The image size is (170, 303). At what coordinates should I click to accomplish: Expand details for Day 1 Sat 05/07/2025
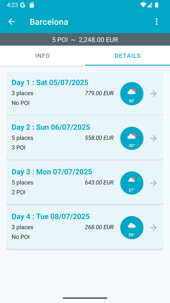[x=153, y=93]
